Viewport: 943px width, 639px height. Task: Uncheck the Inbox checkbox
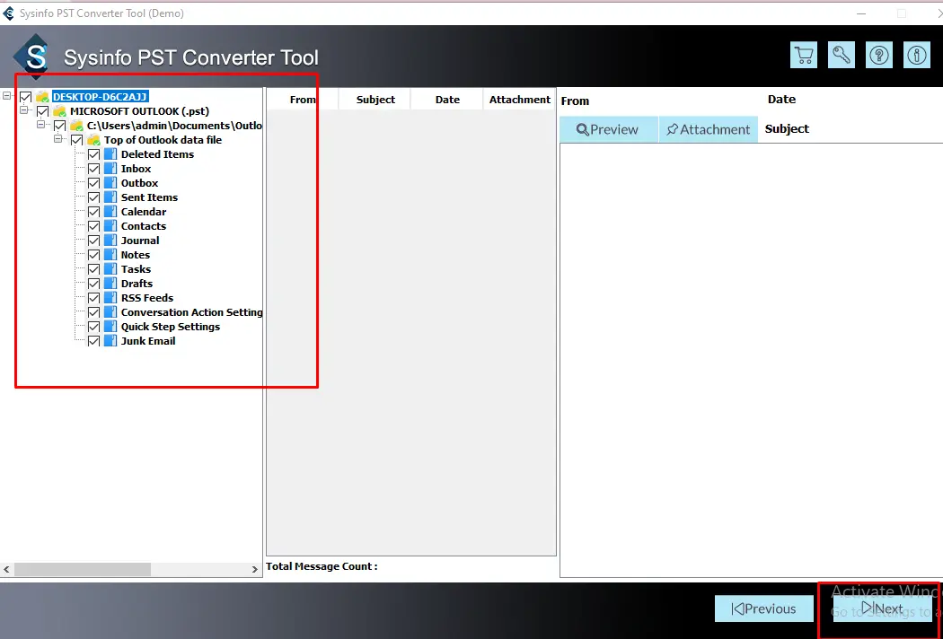click(93, 169)
